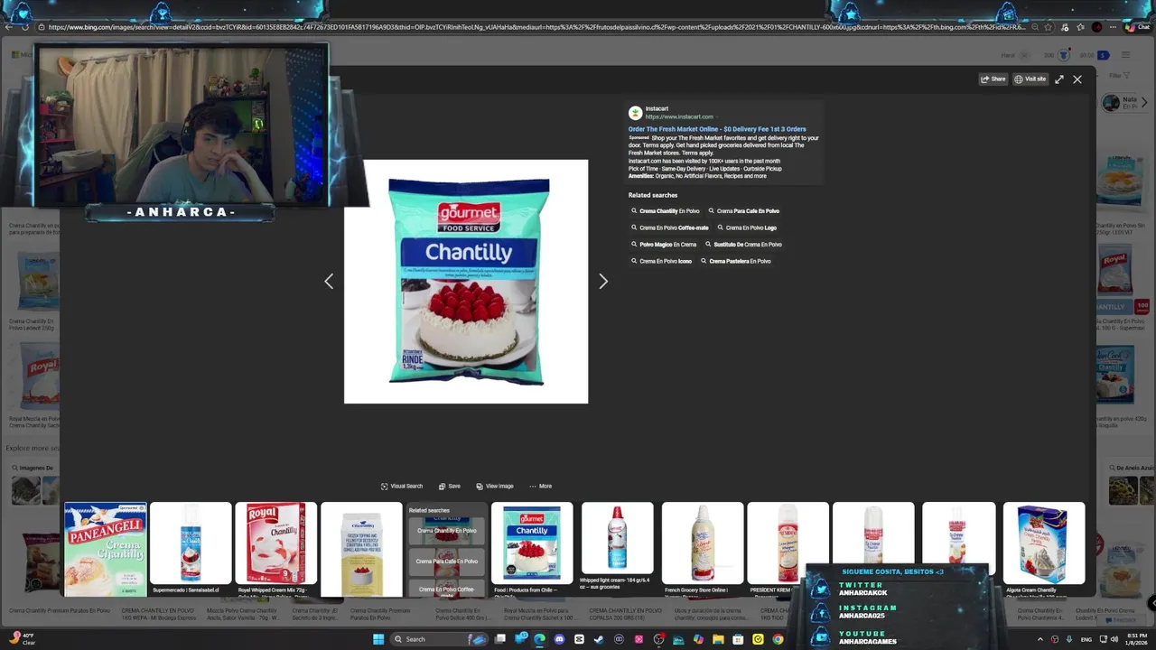
Task: Search related 'Crema Pastelera En Polvo'
Action: pyautogui.click(x=735, y=261)
